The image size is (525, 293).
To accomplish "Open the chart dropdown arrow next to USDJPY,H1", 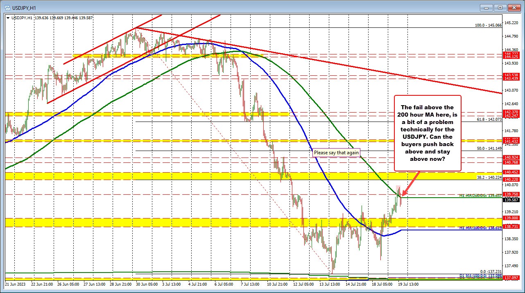I will point(7,18).
